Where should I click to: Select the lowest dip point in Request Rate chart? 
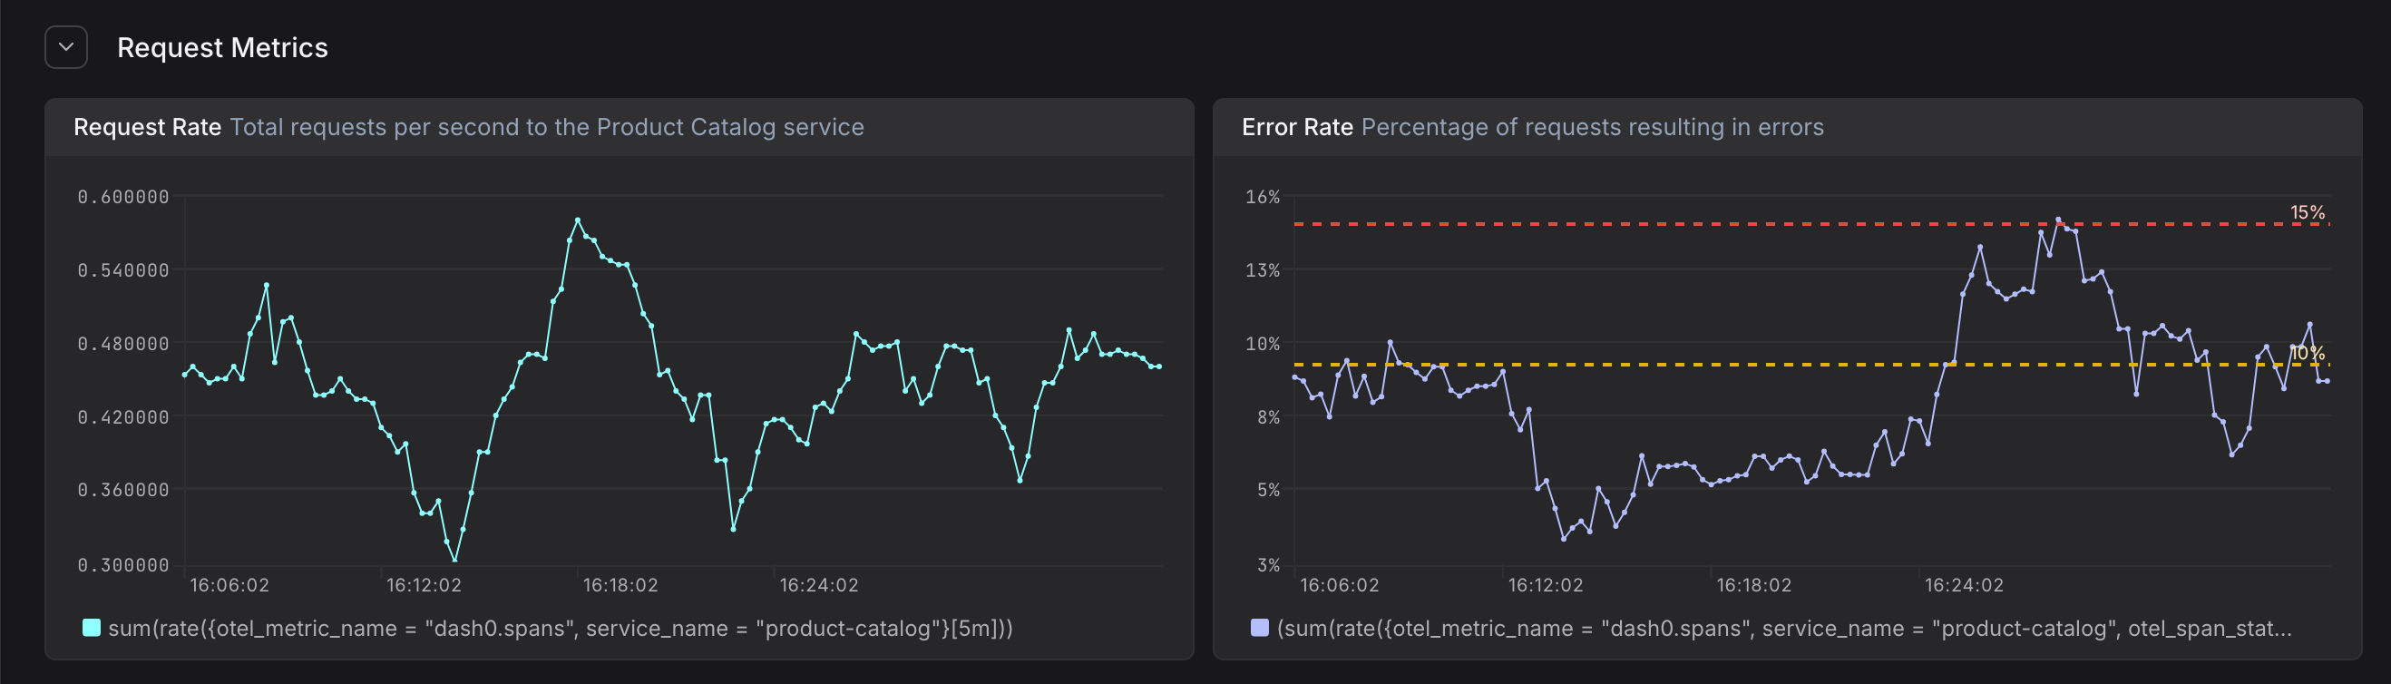tap(454, 561)
